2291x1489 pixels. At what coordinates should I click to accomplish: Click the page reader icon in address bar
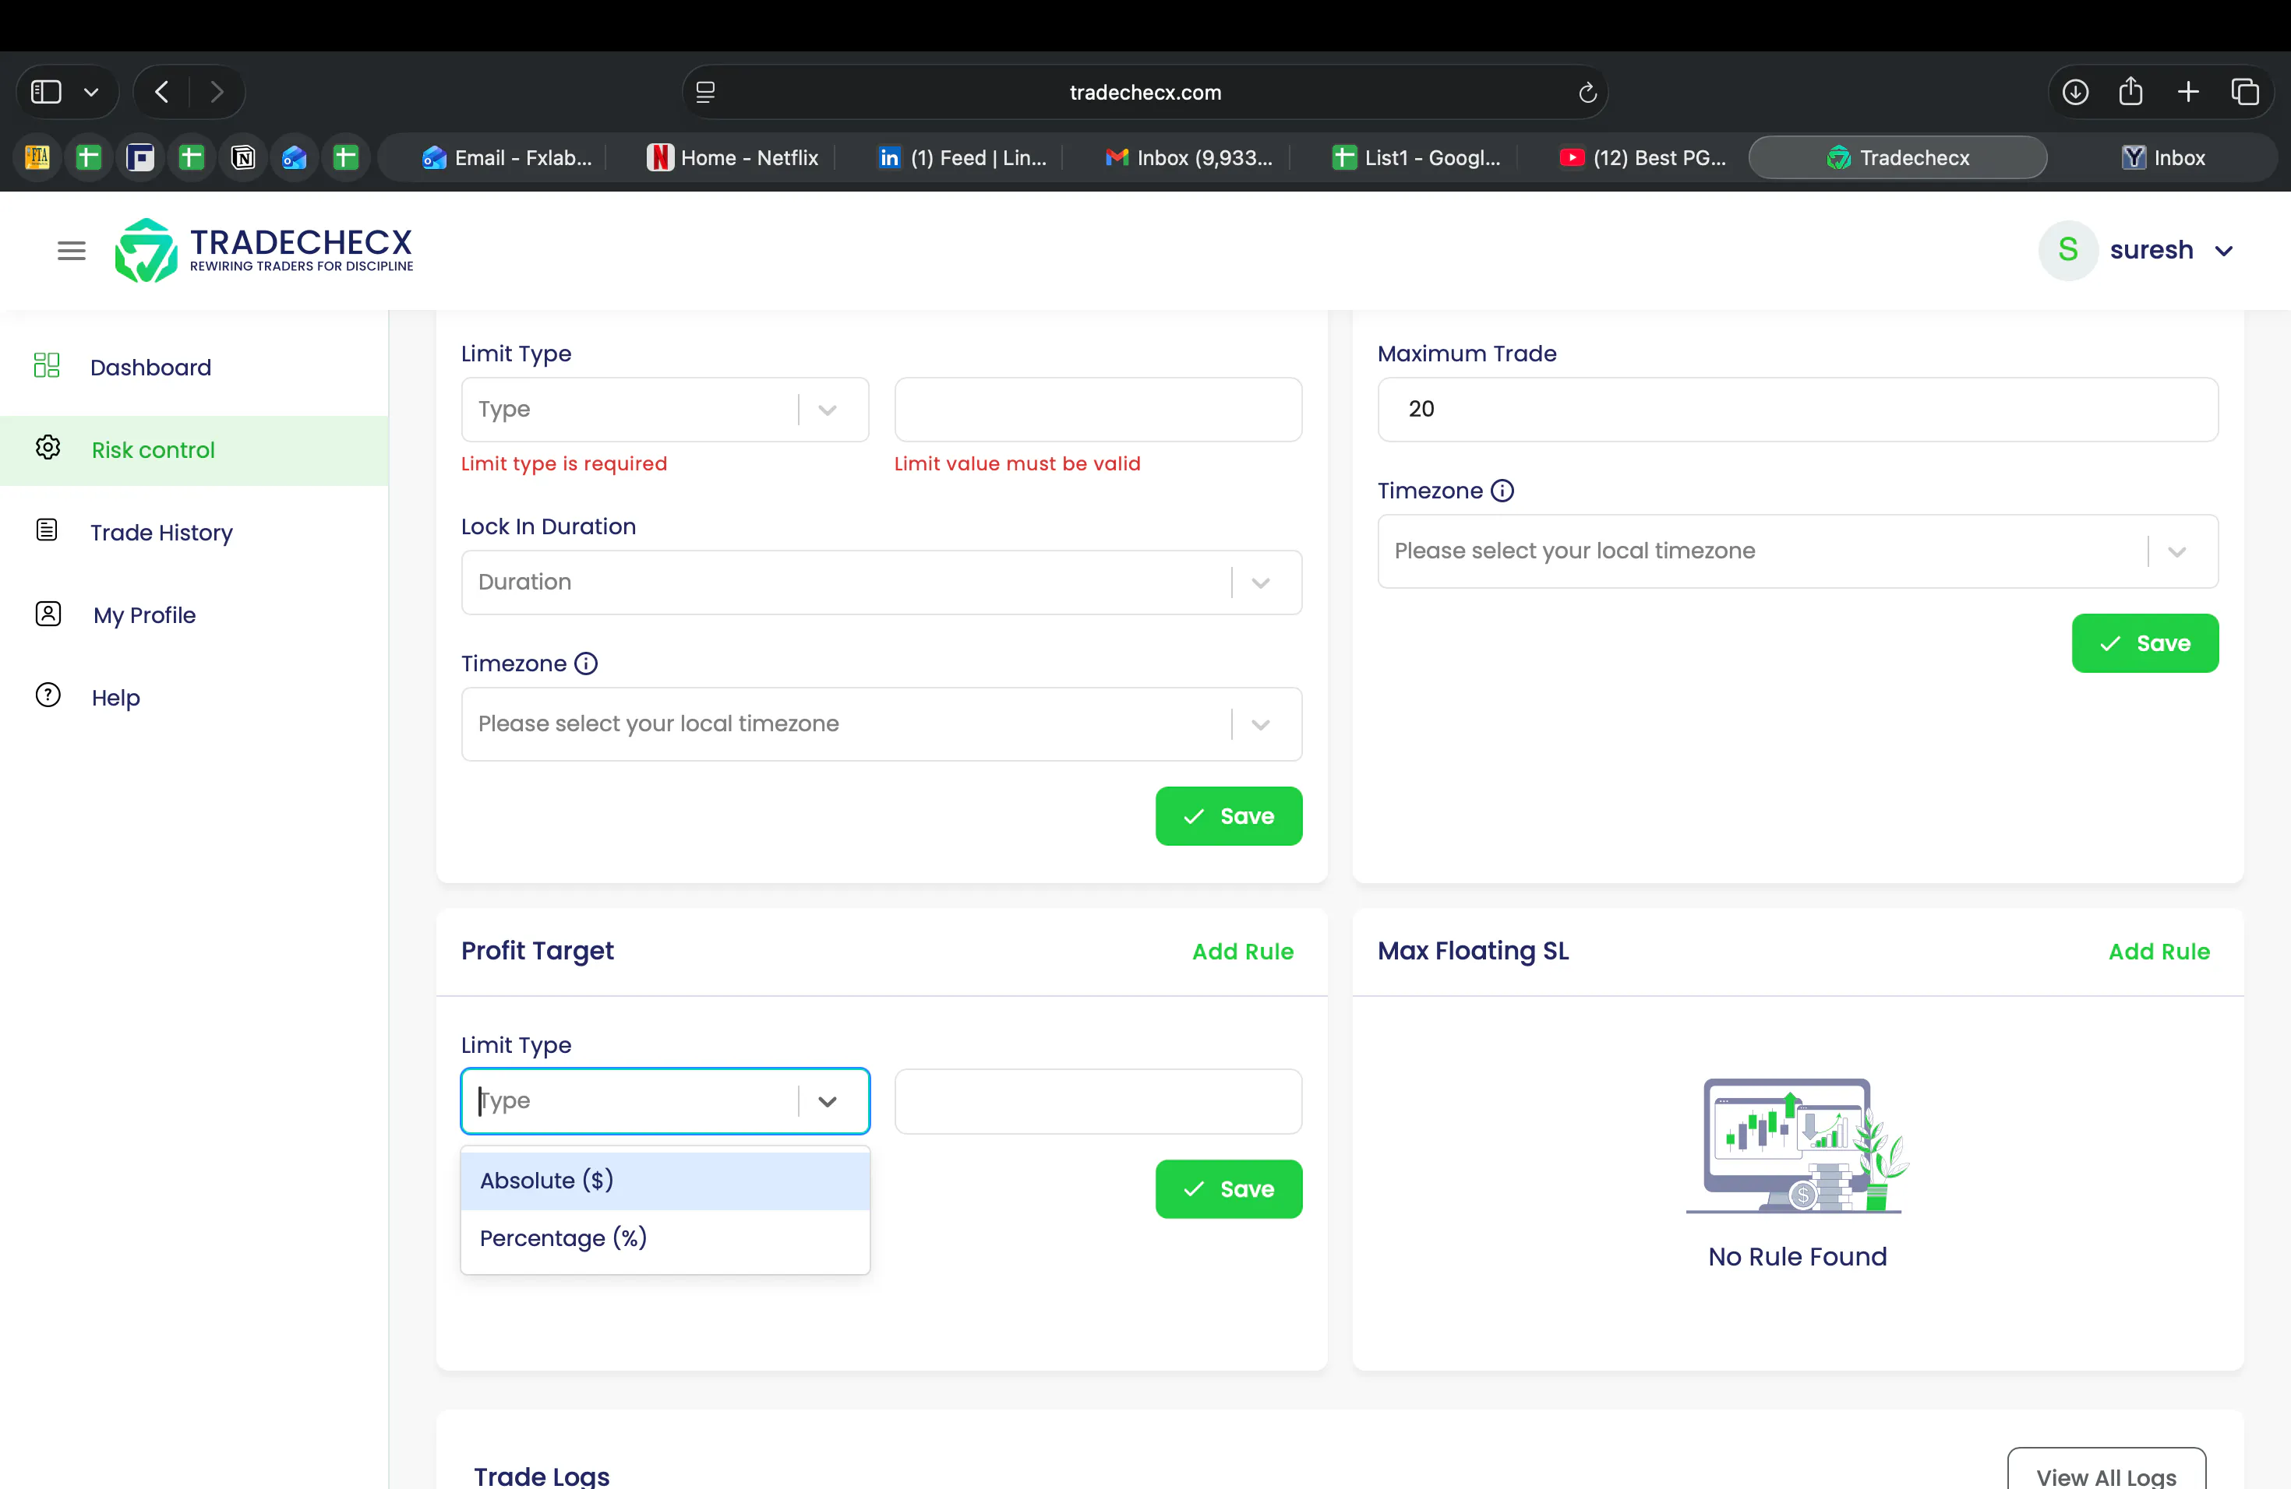[x=705, y=93]
